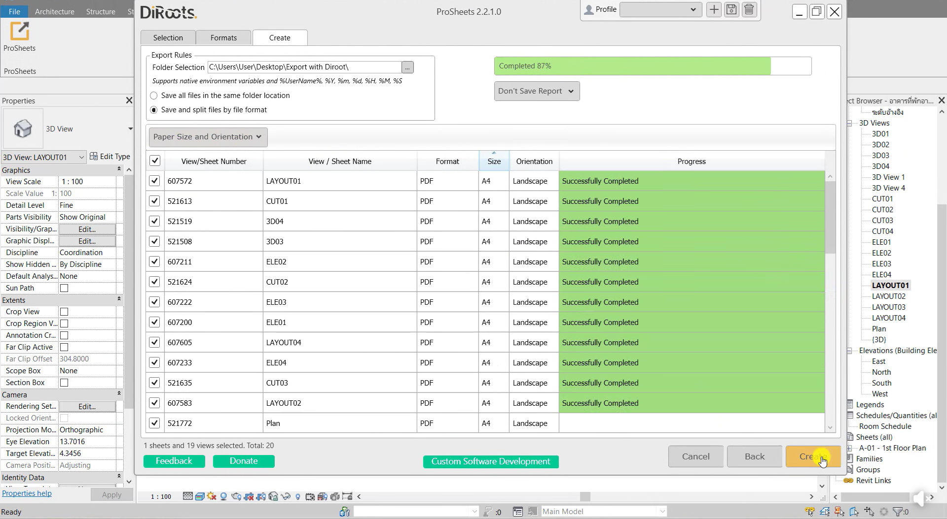Collapse the Camera properties group
Viewport: 947px width, 519px height.
click(x=119, y=394)
